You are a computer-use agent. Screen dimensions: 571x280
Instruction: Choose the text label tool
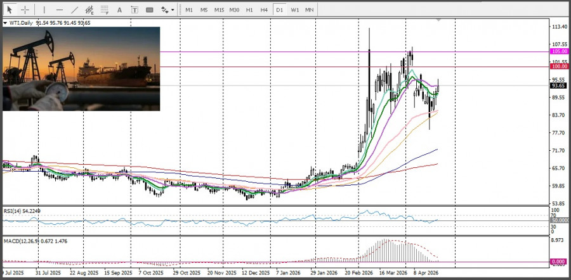pos(135,10)
